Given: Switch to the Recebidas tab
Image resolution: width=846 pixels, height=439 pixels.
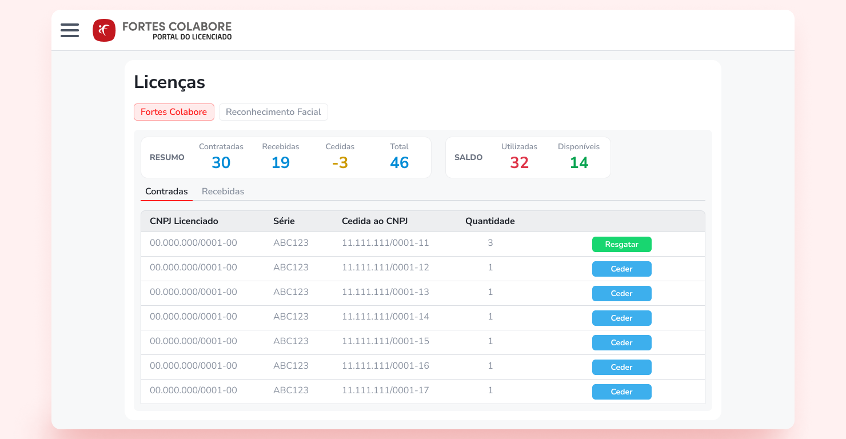Looking at the screenshot, I should pyautogui.click(x=223, y=191).
